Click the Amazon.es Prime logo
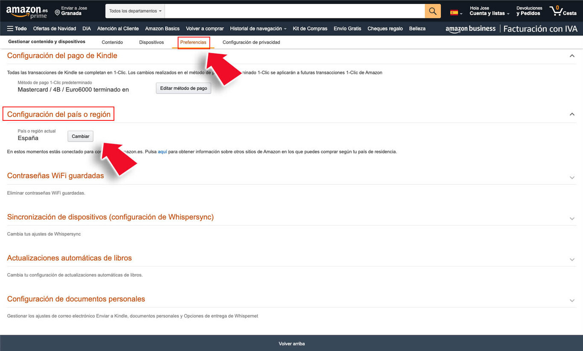The height and width of the screenshot is (351, 583). tap(27, 12)
